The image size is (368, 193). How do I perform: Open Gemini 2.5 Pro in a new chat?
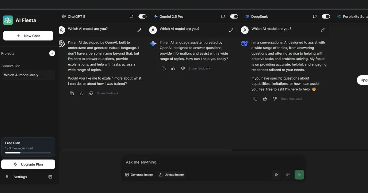(x=223, y=17)
